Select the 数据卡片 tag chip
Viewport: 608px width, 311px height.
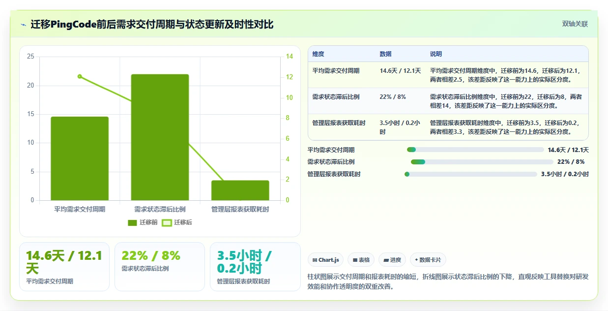pos(428,260)
